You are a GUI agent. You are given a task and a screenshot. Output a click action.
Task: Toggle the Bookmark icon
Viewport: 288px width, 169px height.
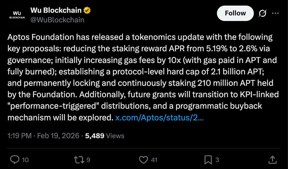(208, 160)
